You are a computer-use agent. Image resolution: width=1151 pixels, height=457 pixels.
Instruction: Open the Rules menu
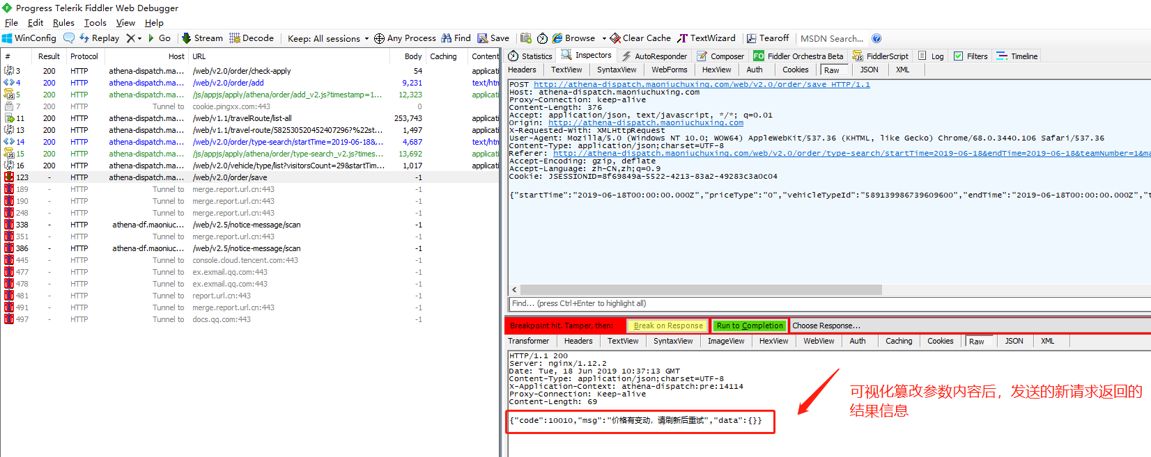point(63,23)
